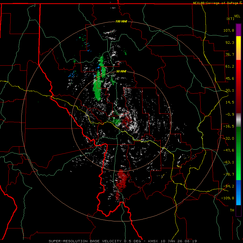Click the green segment of the velocity color bar
The height and width of the screenshot is (243, 243).
click(238, 153)
